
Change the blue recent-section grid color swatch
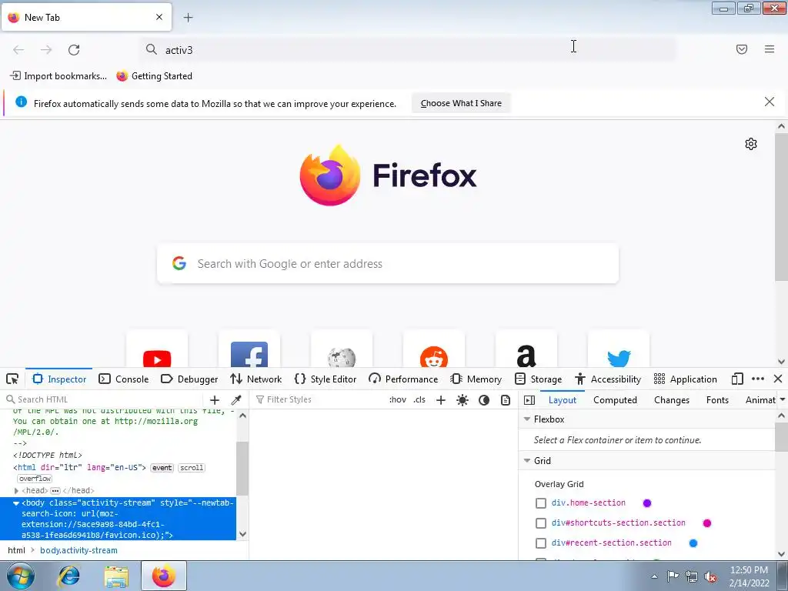click(693, 543)
